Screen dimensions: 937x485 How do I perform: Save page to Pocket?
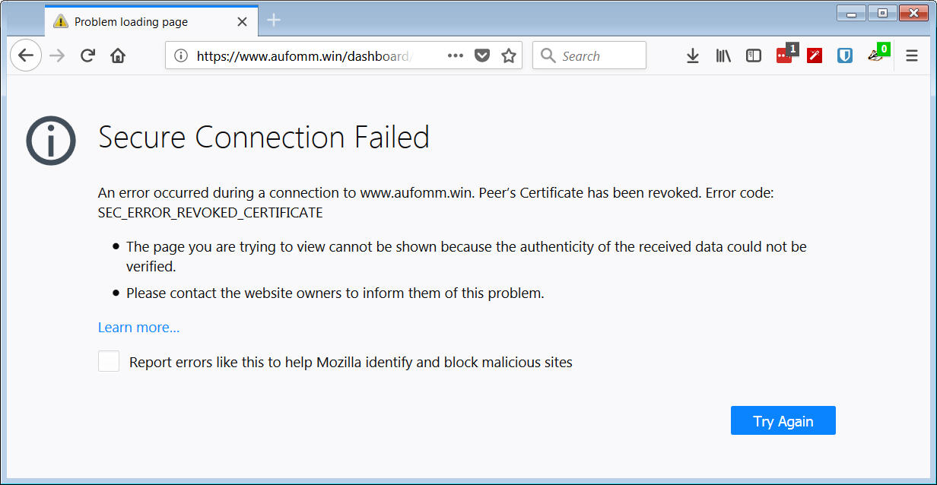point(481,55)
